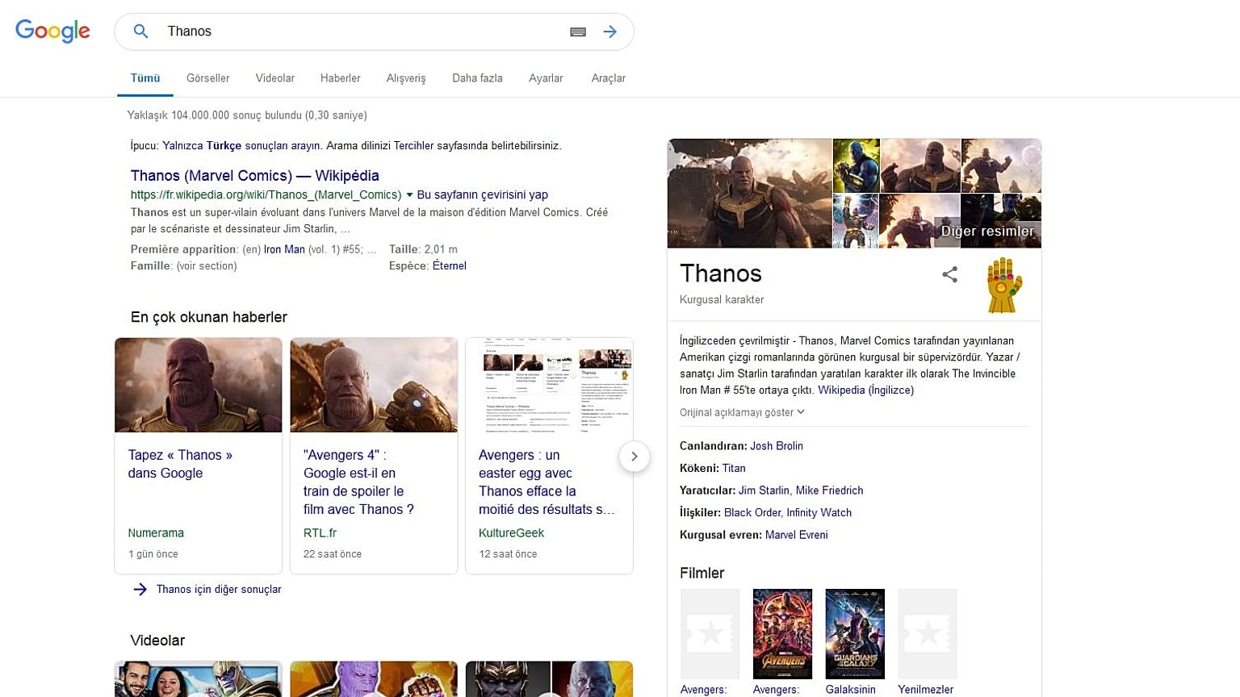The width and height of the screenshot is (1240, 697).
Task: Open the KultureGeek news card image
Action: 549,385
